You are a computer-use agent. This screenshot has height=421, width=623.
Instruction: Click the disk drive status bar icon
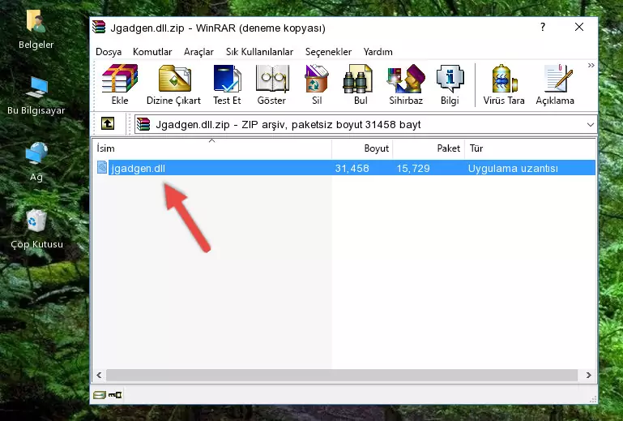100,395
